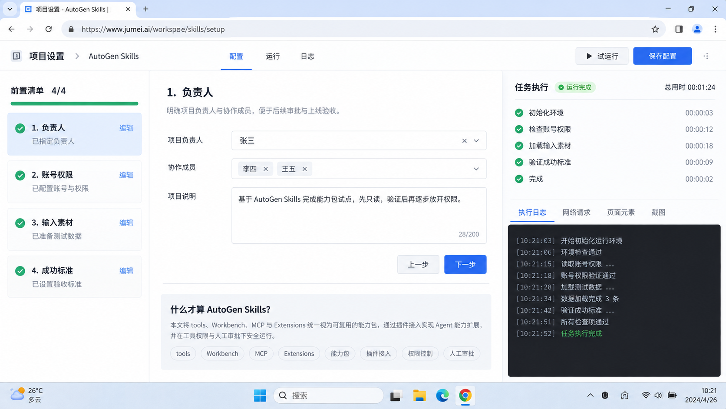Click the check icon beside 初始化环境
The width and height of the screenshot is (726, 409).
click(519, 113)
